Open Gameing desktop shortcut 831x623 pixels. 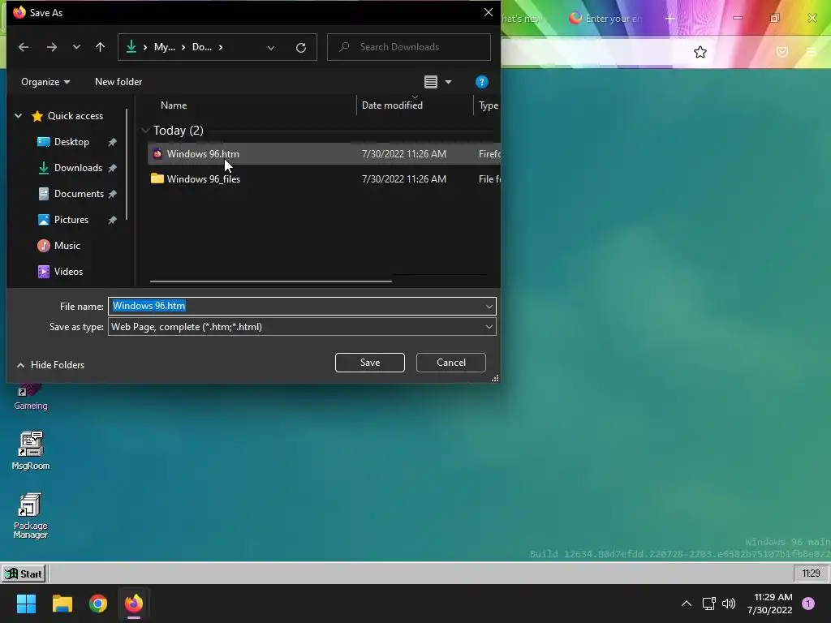pos(30,396)
